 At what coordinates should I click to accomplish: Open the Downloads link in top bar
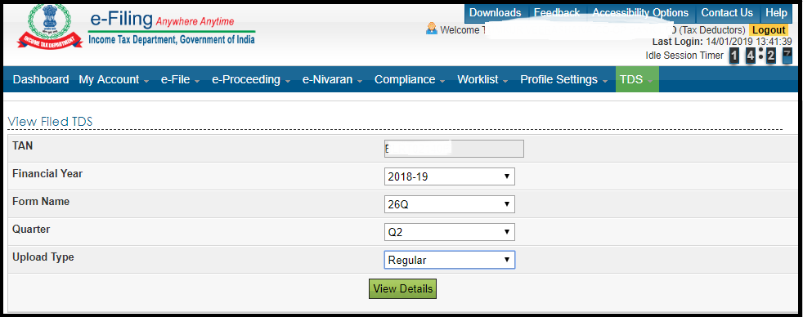tap(496, 13)
